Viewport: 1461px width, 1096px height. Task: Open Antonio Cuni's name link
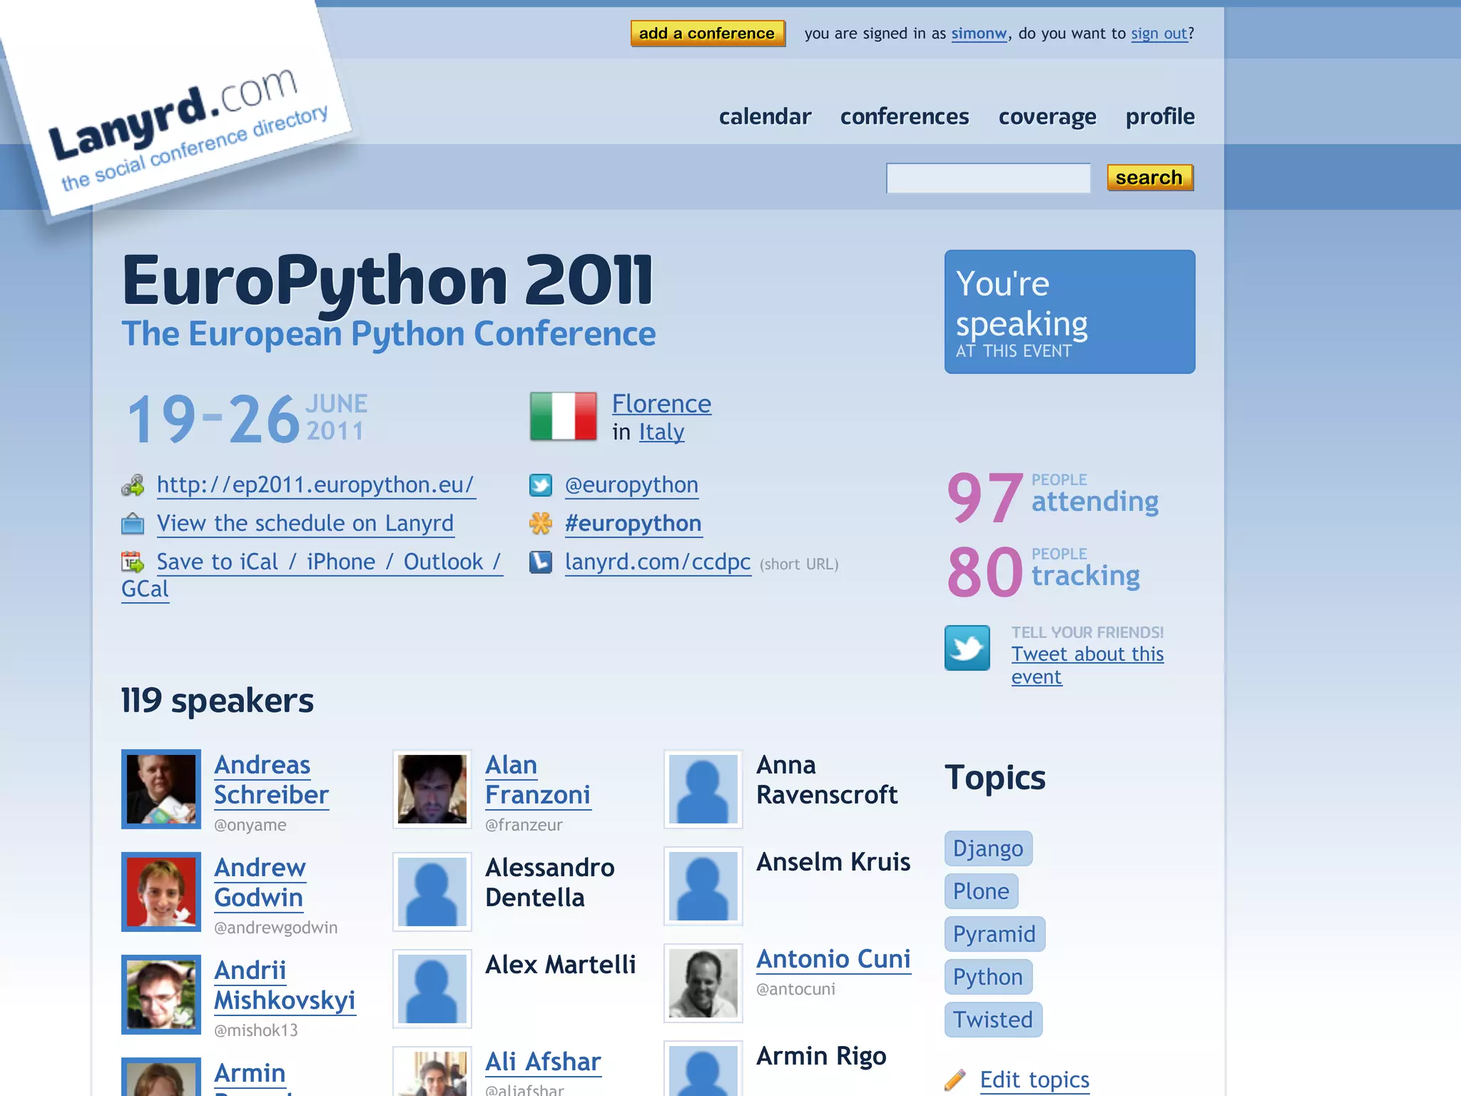pyautogui.click(x=834, y=959)
